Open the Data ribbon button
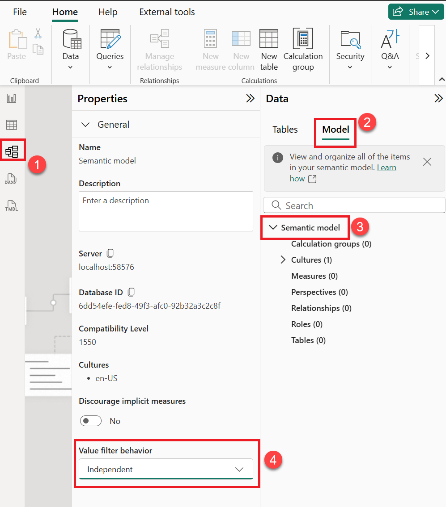The width and height of the screenshot is (446, 507). click(x=71, y=49)
